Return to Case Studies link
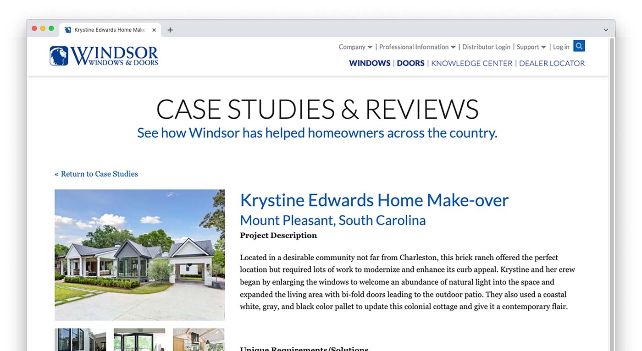642x351 pixels. [96, 174]
